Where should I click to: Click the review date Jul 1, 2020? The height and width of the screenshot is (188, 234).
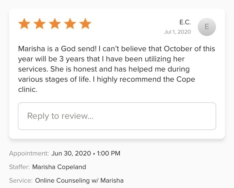177,32
